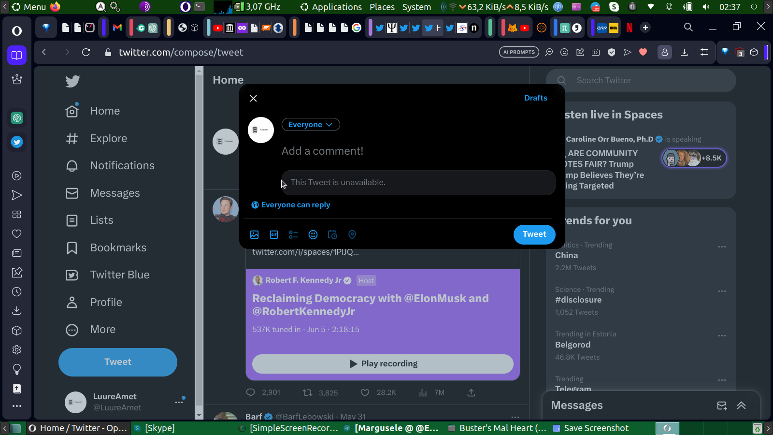Open Twitter Blue in navigation

(x=108, y=275)
